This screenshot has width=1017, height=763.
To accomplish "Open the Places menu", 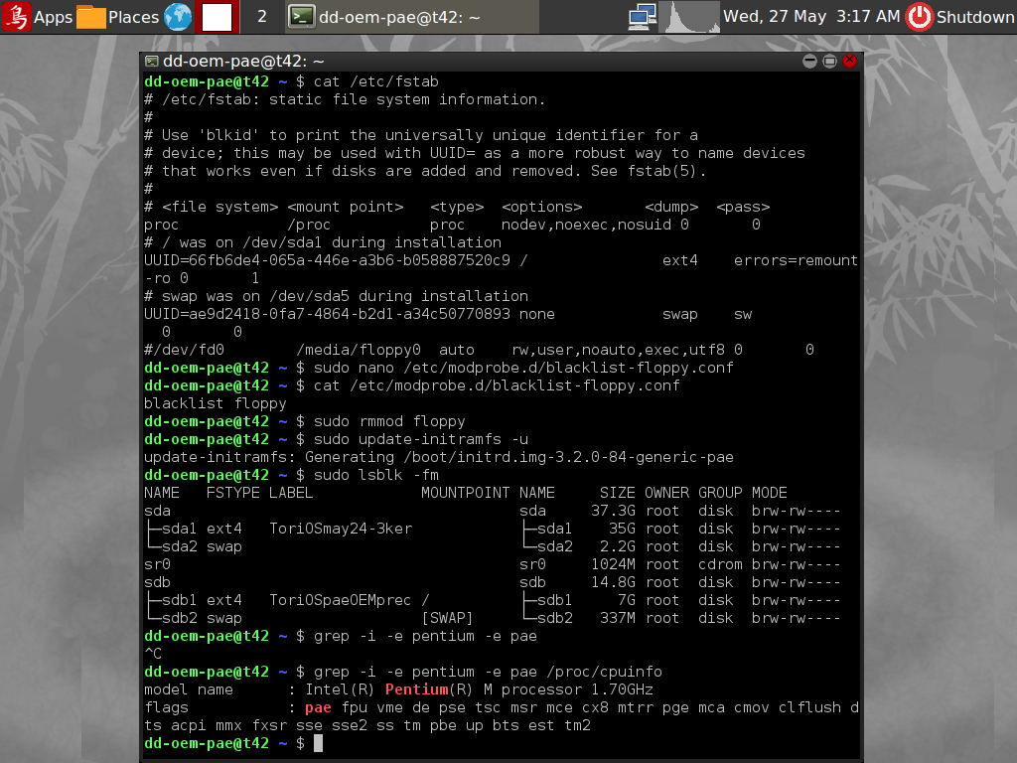I will click(x=118, y=17).
